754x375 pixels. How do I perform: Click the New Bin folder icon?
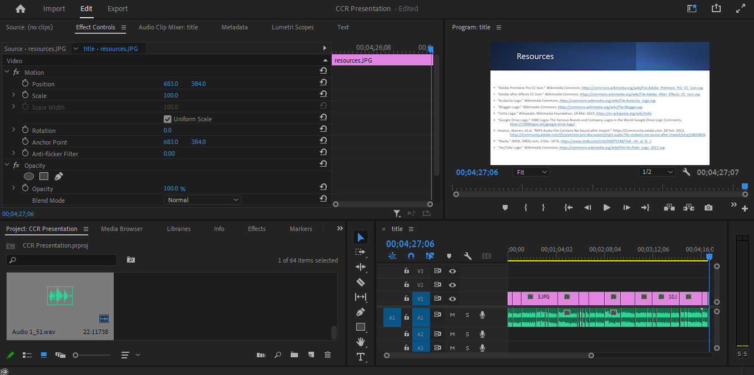[x=294, y=355]
